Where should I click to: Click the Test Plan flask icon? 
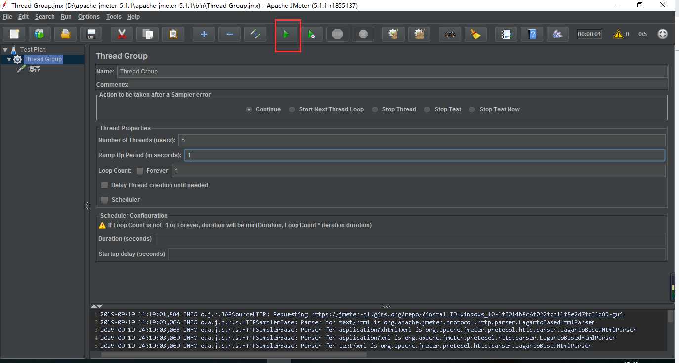13,50
